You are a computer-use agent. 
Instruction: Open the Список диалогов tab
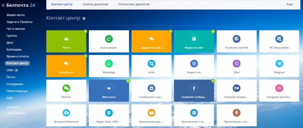click(x=96, y=4)
